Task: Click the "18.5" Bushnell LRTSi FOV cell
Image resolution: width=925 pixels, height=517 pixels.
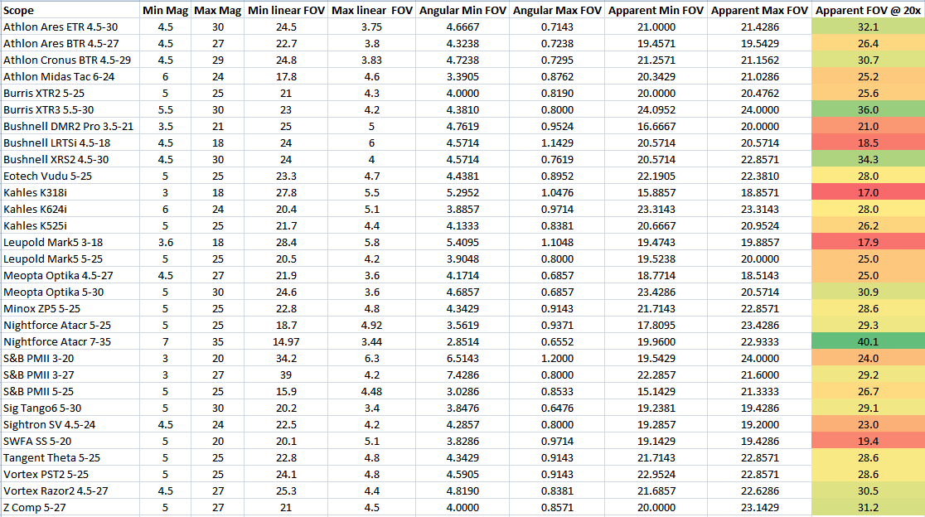Action: coord(869,143)
